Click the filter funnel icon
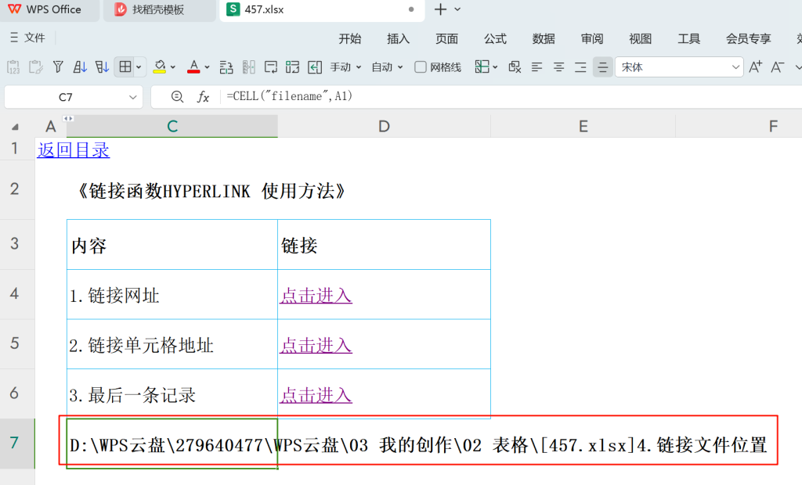This screenshot has width=802, height=485. (x=58, y=67)
